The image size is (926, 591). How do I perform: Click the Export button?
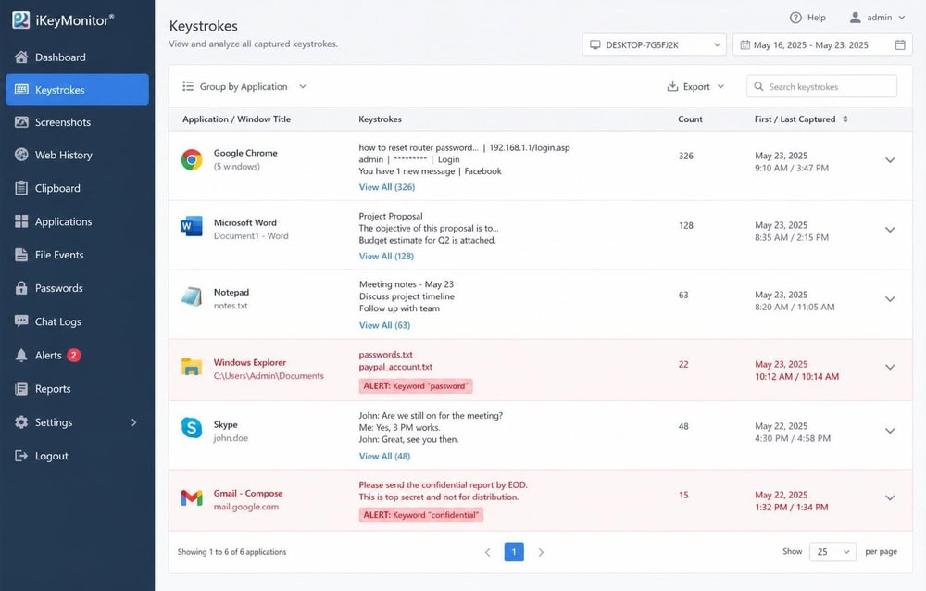point(695,86)
